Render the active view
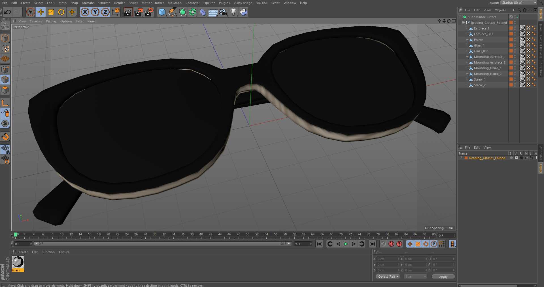 (128, 12)
